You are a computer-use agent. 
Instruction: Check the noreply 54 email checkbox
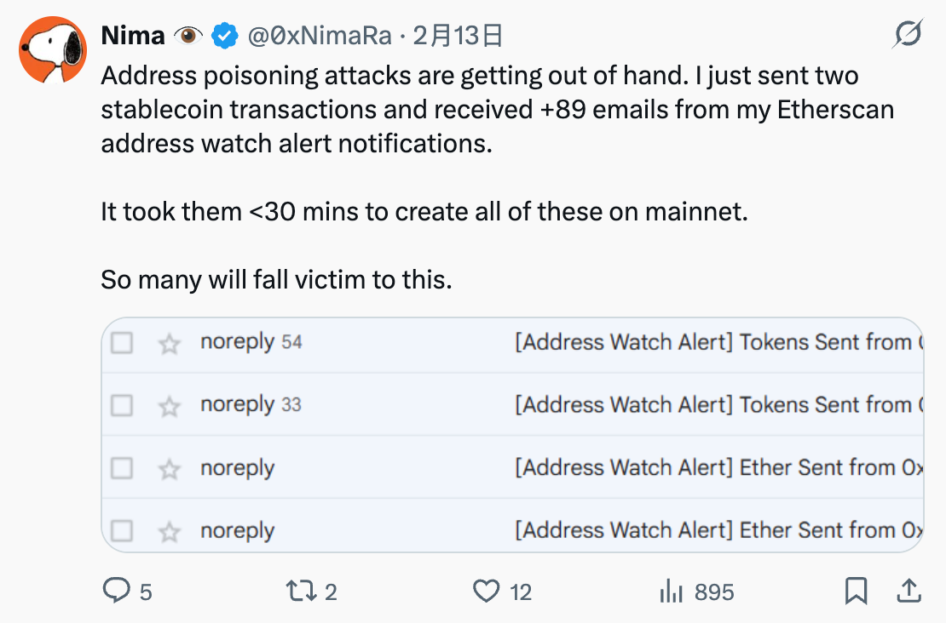123,343
